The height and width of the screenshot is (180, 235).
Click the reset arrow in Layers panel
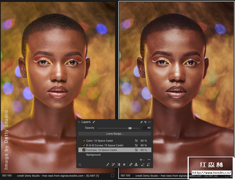145,122
